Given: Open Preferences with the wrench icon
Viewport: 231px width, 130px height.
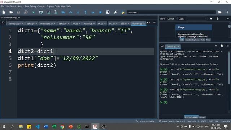Looking at the screenshot, I should pyautogui.click(x=115, y=12).
